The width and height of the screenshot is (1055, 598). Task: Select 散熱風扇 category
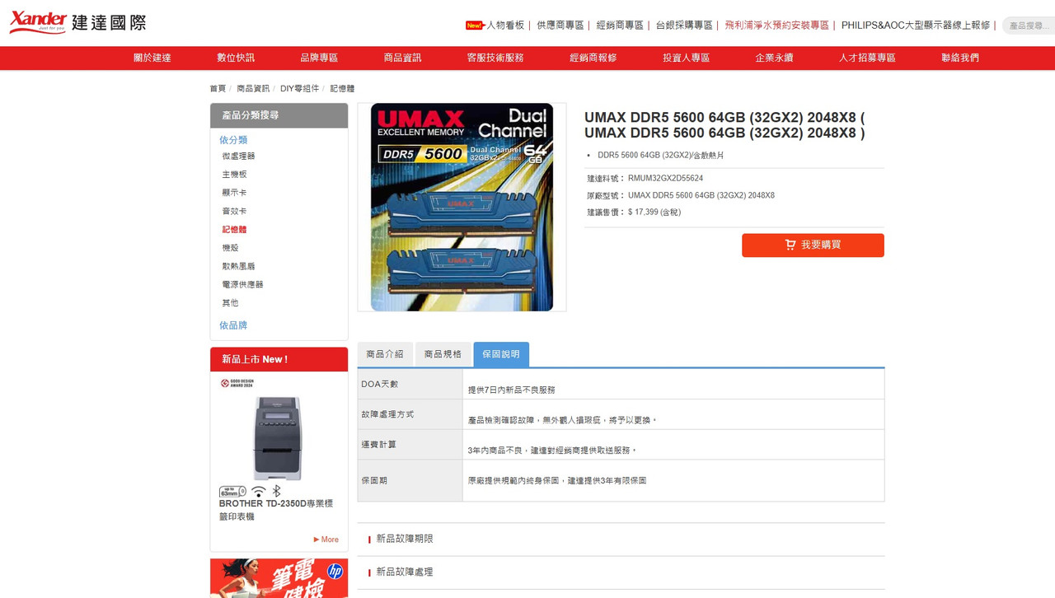238,266
